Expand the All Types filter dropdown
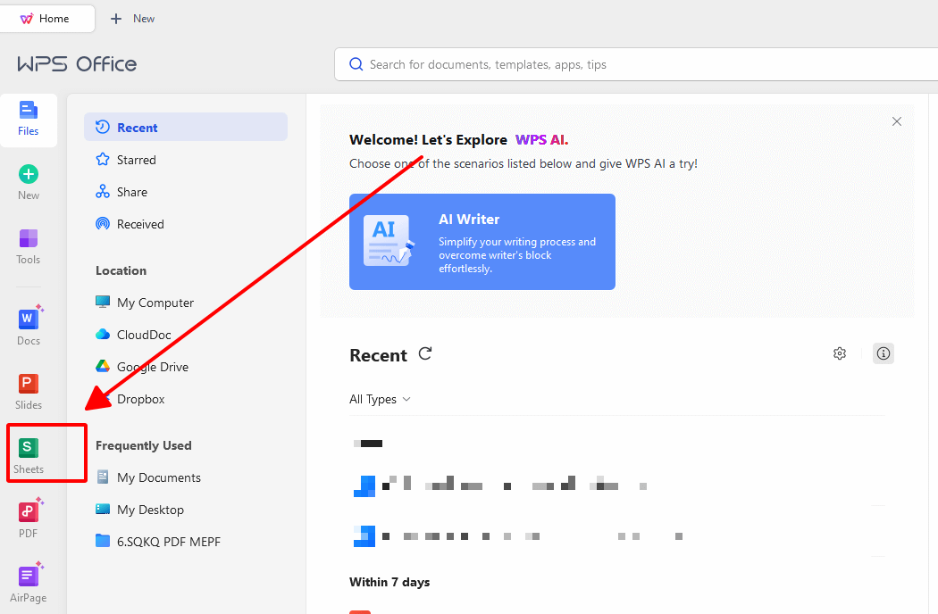 380,400
